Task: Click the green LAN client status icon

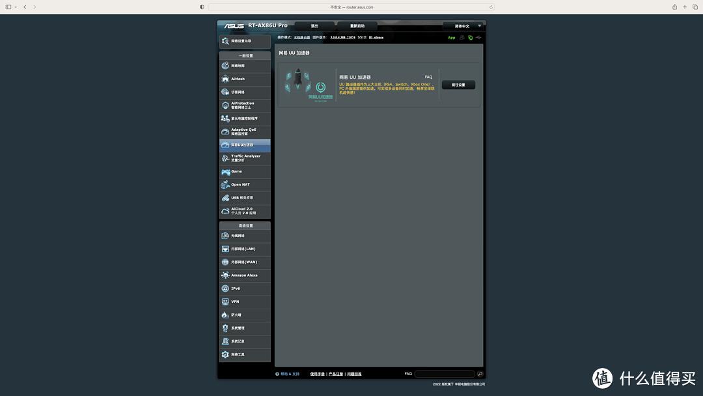Action: click(471, 38)
